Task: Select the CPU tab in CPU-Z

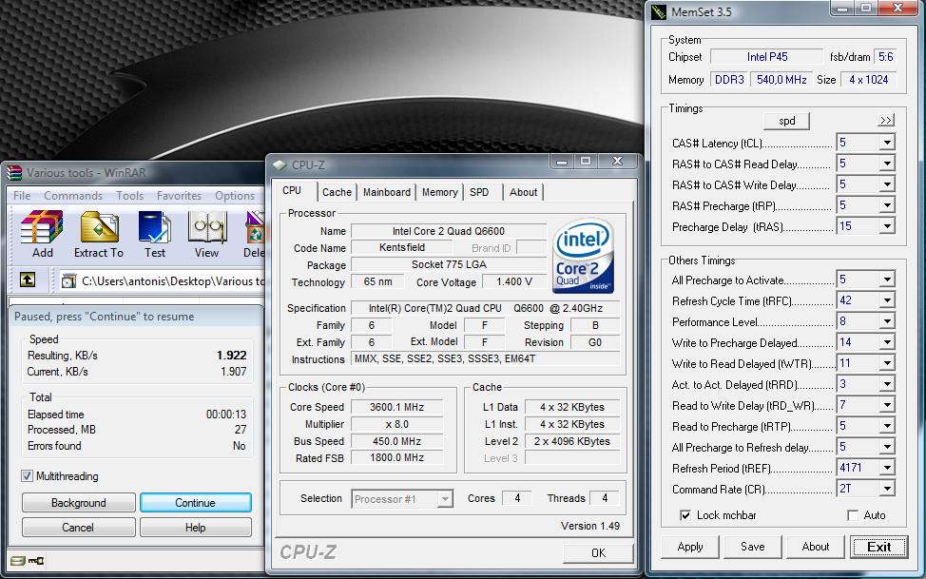Action: point(292,190)
